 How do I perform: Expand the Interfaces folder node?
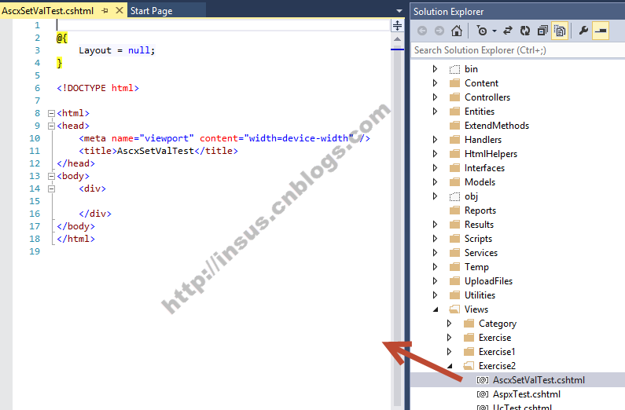(436, 167)
